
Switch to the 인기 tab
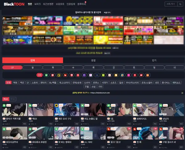(x=154, y=60)
